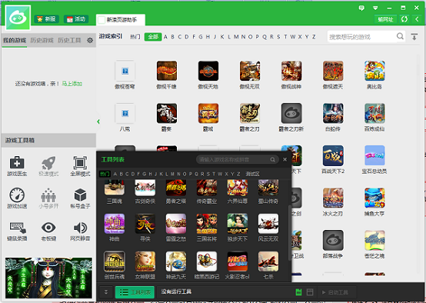
Task: Click the refresh arrows icon in the top bar
Action: click(x=404, y=19)
